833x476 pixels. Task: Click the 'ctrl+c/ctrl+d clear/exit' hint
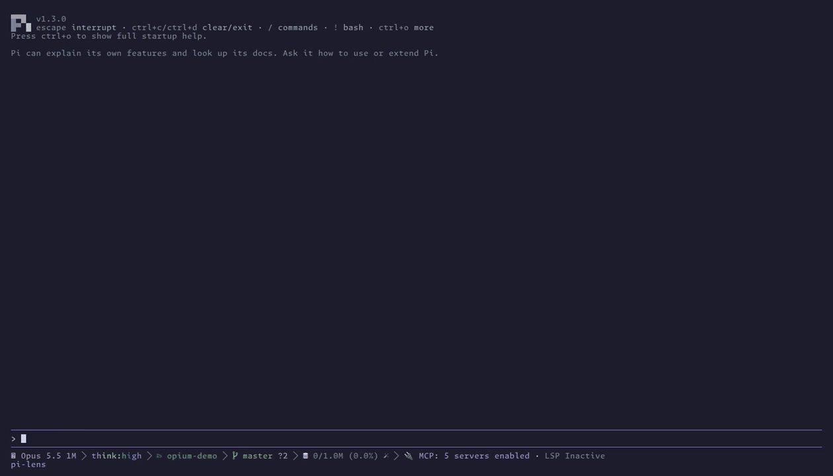coord(192,28)
